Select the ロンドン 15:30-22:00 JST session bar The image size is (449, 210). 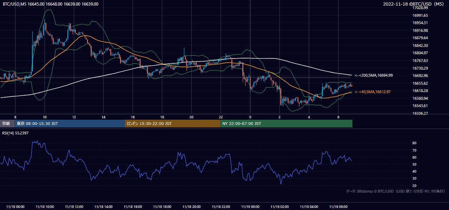tap(173, 124)
